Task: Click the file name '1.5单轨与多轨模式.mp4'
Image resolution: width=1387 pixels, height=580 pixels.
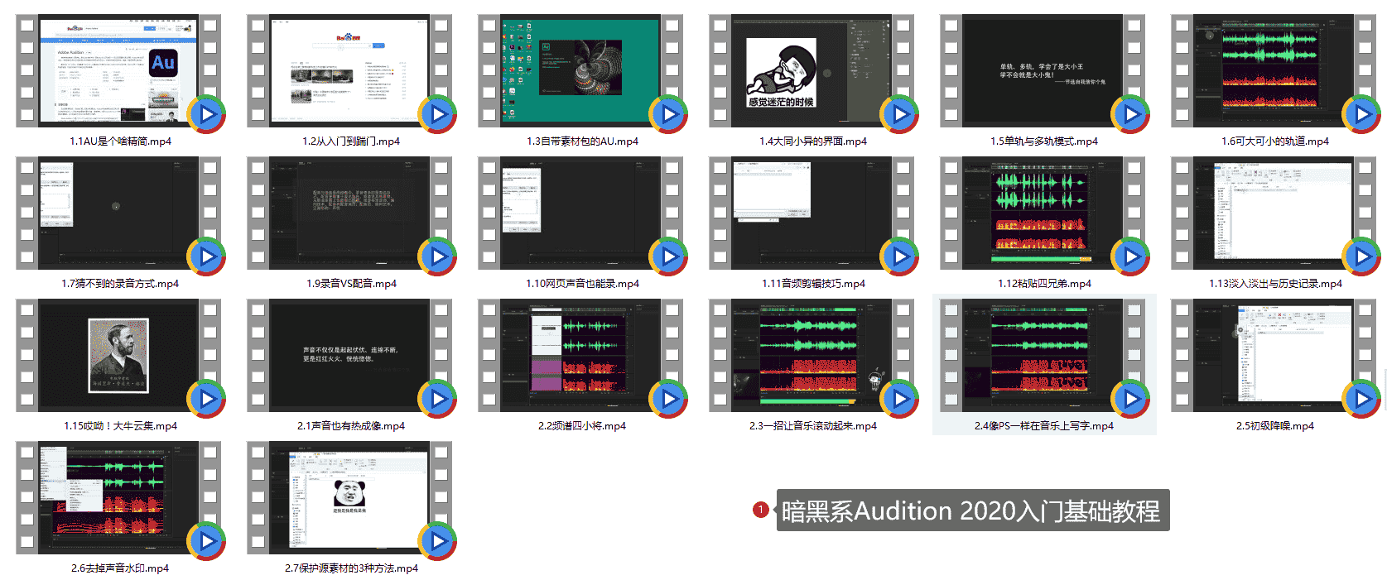Action: point(1044,141)
